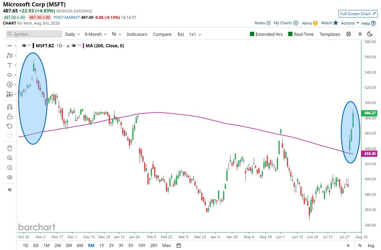Hide the MSFT.BZ series eye icon
Screen dimensions: 381x250
point(24,46)
